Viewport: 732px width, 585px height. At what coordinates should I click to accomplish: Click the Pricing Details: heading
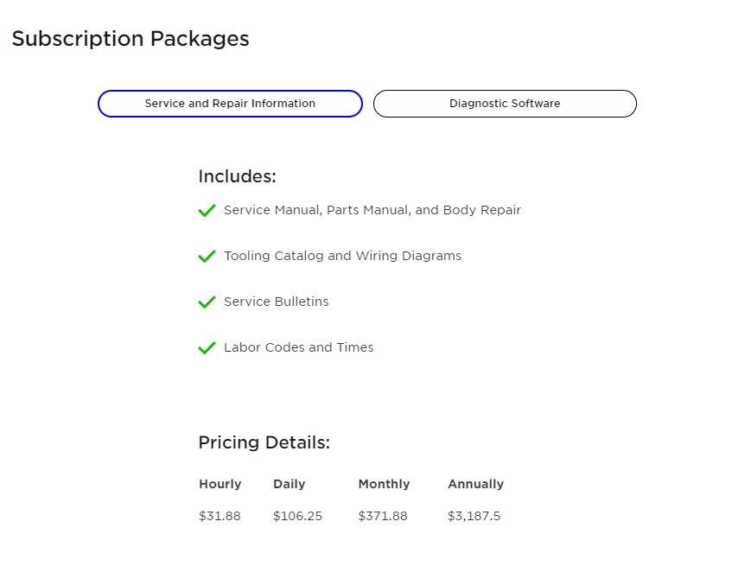[264, 442]
